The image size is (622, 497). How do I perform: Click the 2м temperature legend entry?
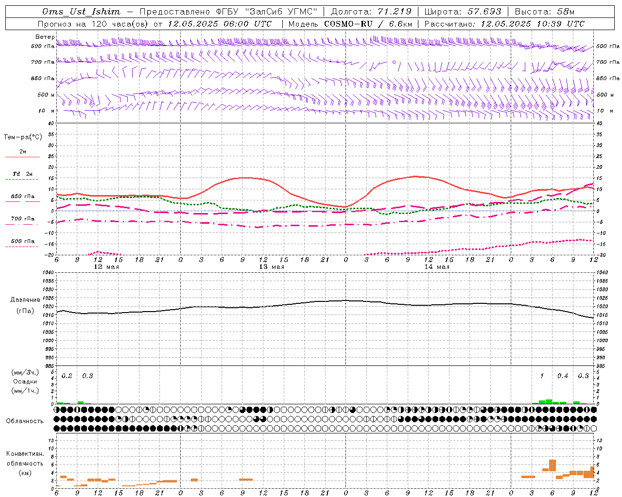23,152
